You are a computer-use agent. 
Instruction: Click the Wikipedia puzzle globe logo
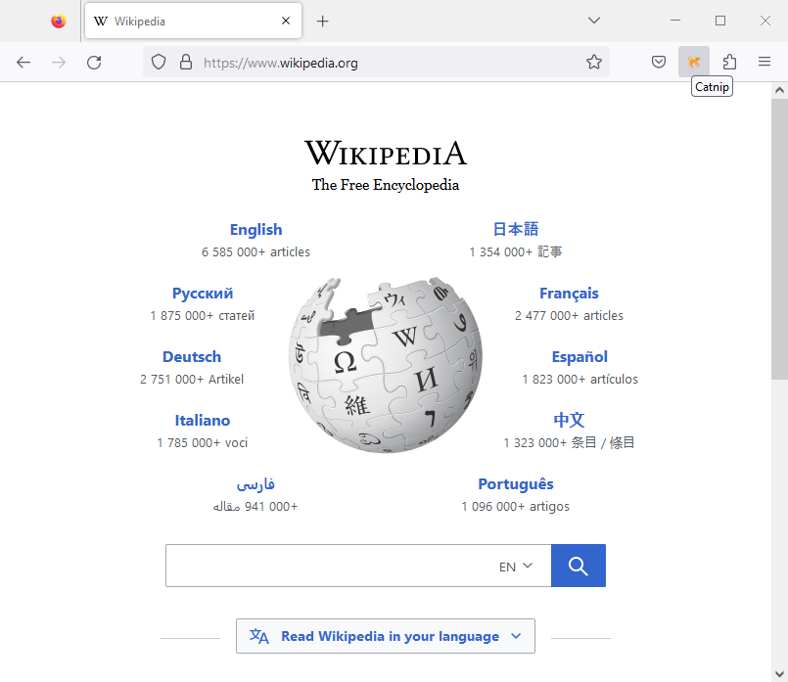[386, 365]
